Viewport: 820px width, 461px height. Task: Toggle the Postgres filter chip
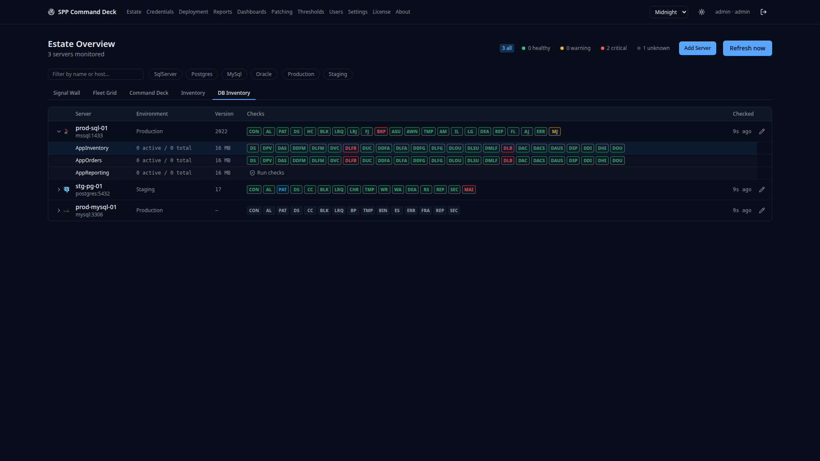pos(202,74)
